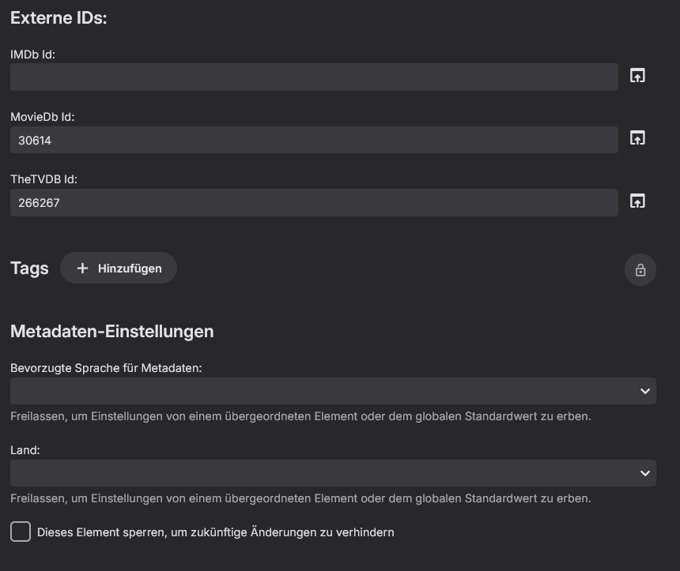This screenshot has height=571, width=680.
Task: Focus the empty IMDb Id field
Action: coord(314,77)
